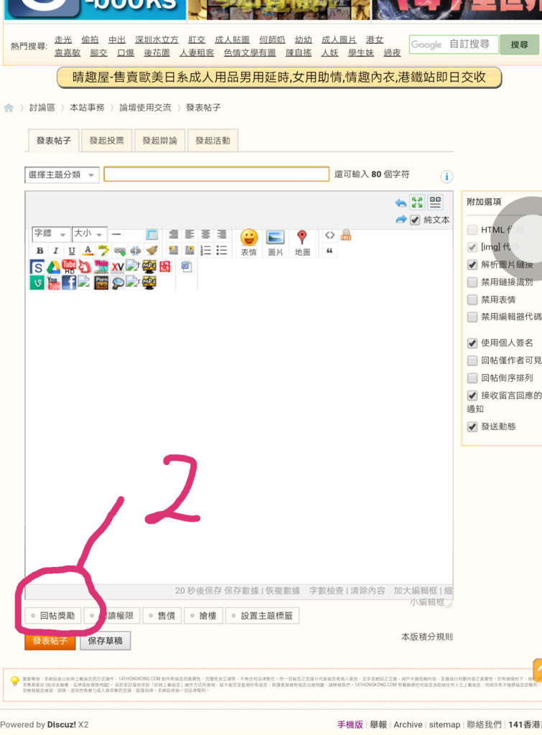Click the XV video embed icon
Screen dimensions: 542x735
(117, 267)
